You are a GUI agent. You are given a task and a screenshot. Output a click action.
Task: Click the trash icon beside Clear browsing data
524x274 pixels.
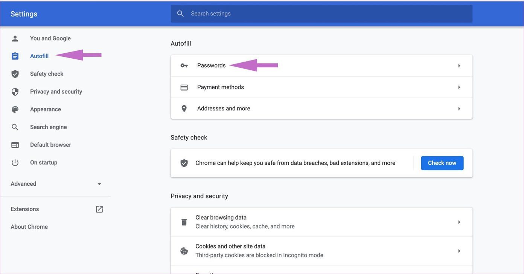pos(184,222)
